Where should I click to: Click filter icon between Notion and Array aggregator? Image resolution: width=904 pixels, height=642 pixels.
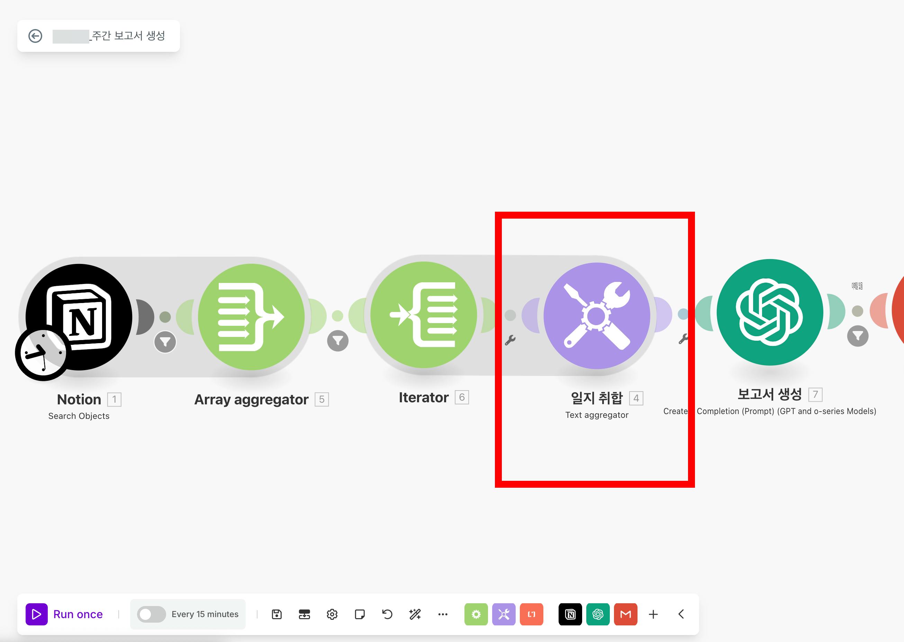coord(165,342)
